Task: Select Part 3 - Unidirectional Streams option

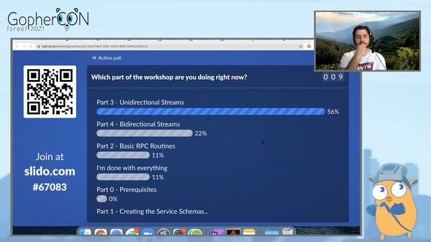Action: [140, 102]
